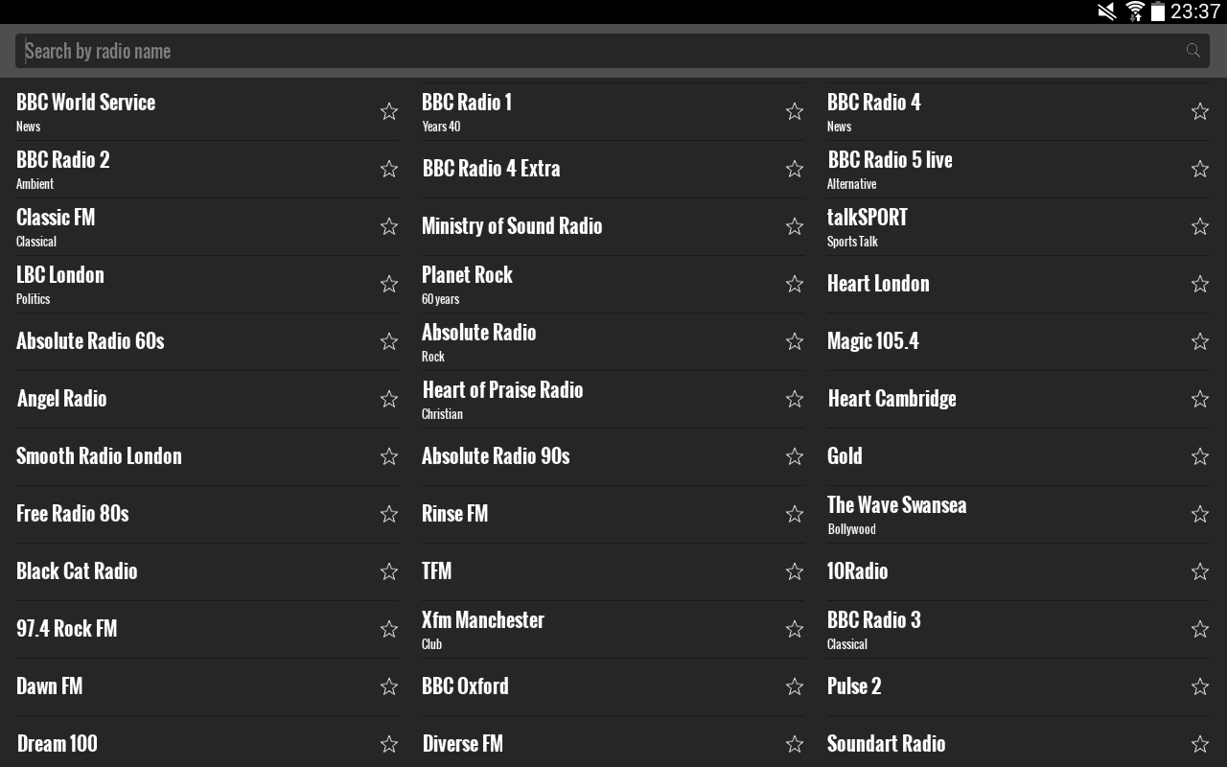1227x767 pixels.
Task: Tune in to Classic FM
Action: click(x=56, y=218)
